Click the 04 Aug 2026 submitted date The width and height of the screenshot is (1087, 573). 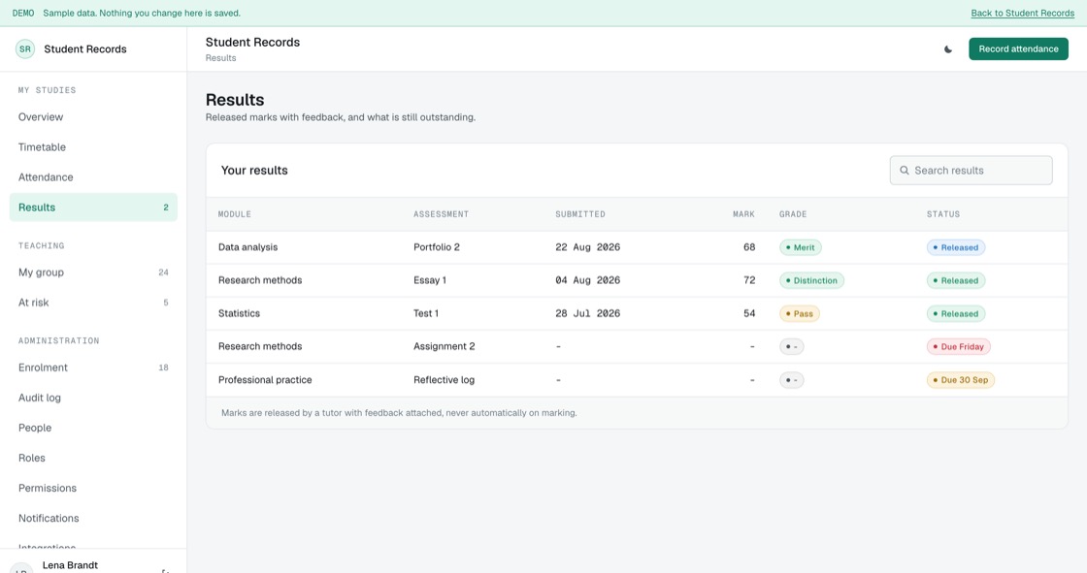[x=587, y=280]
